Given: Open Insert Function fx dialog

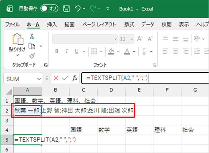Looking at the screenshot, I should [x=75, y=78].
